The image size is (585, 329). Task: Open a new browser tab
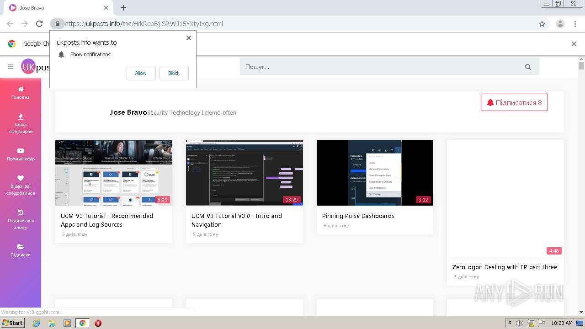click(123, 8)
